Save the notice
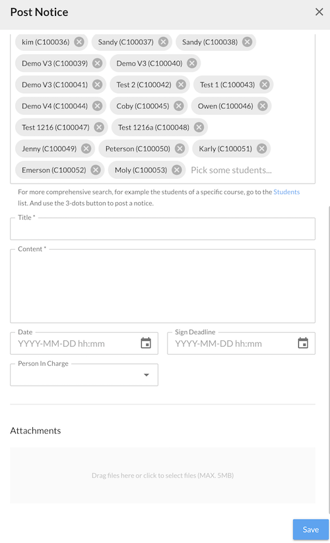 coord(311,530)
